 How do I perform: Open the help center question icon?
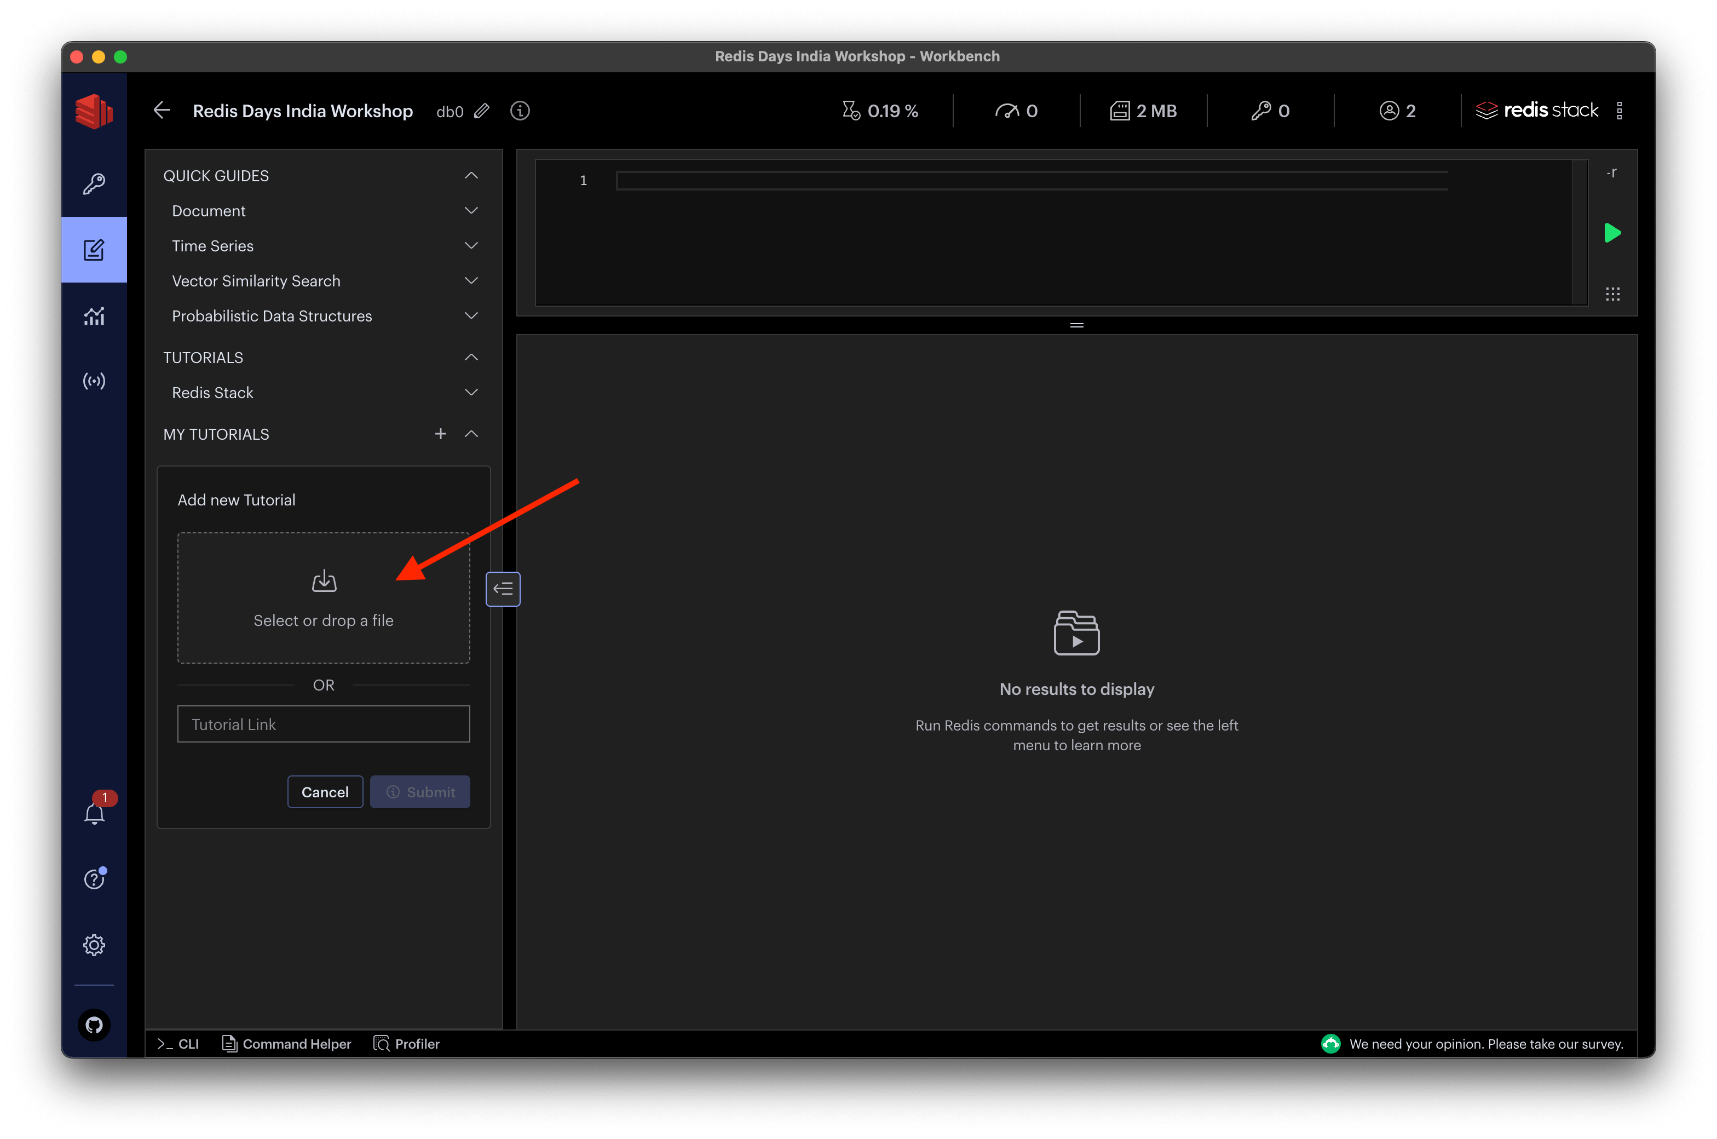point(94,879)
